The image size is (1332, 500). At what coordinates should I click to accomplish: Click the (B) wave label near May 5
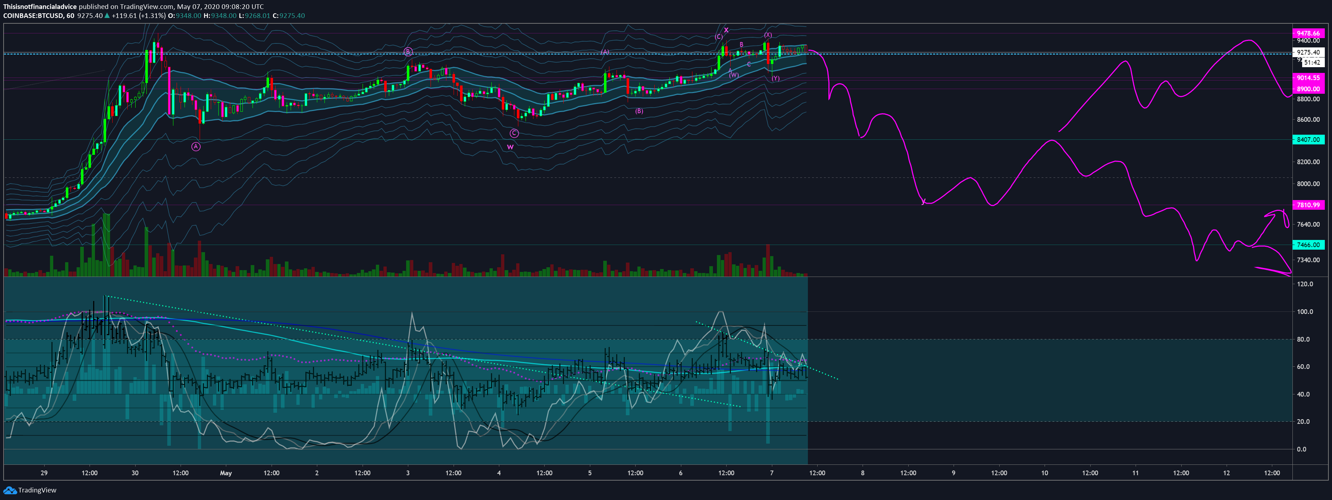(639, 111)
